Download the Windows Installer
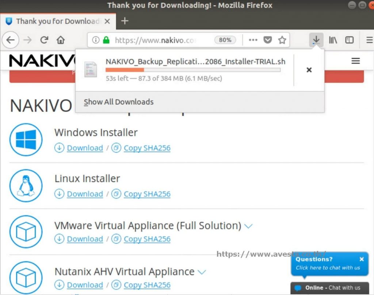 point(85,148)
